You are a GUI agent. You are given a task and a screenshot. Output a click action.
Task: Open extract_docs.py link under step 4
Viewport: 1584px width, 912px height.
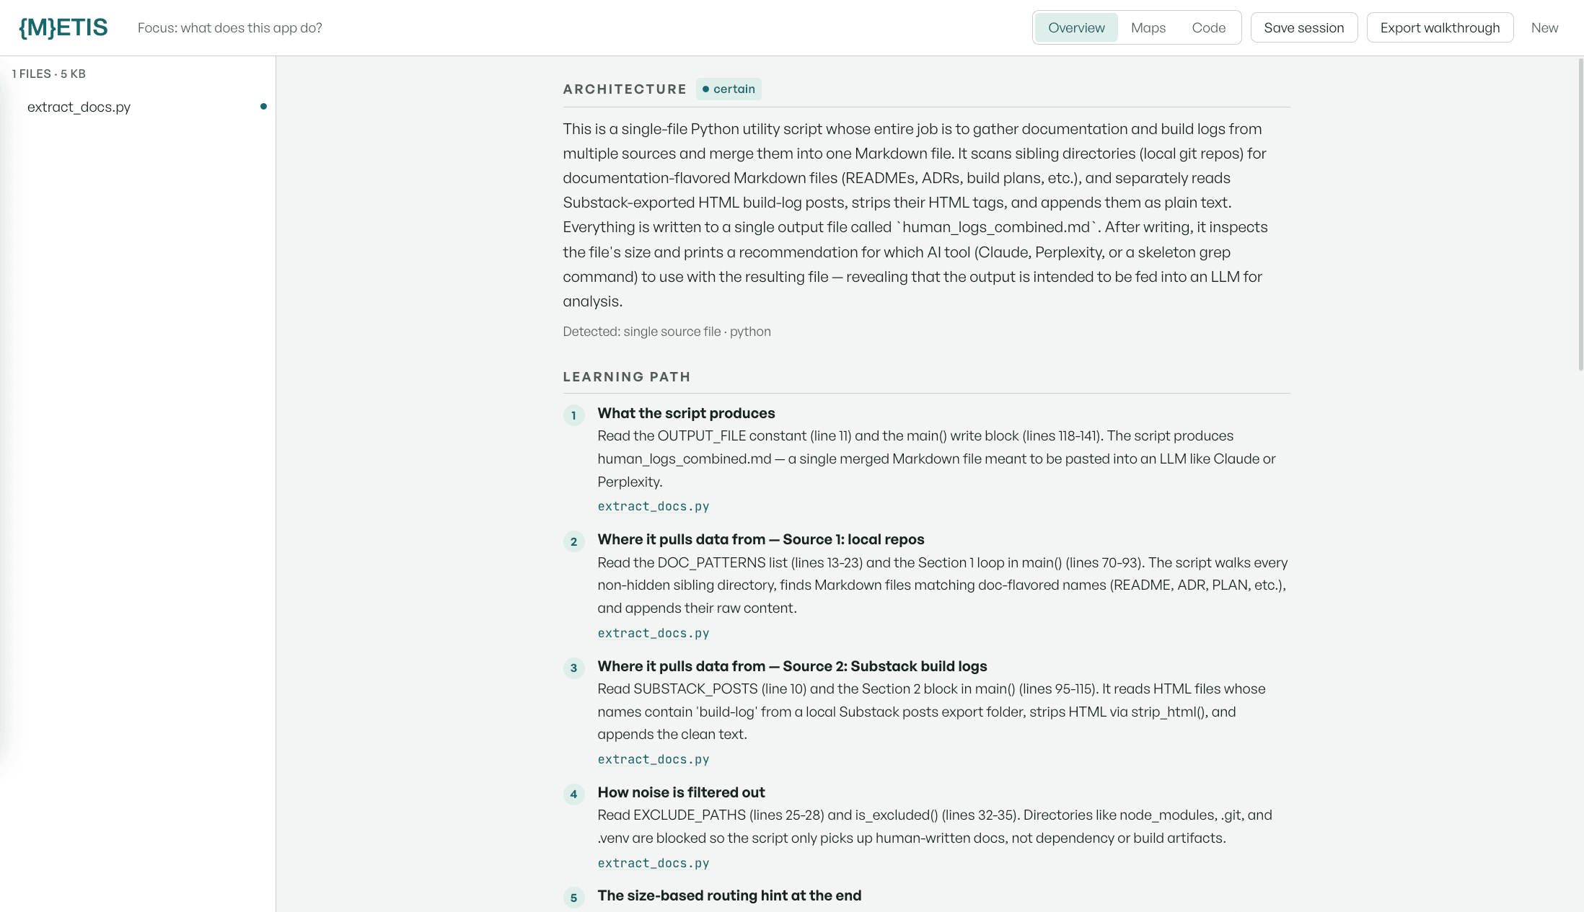(654, 863)
